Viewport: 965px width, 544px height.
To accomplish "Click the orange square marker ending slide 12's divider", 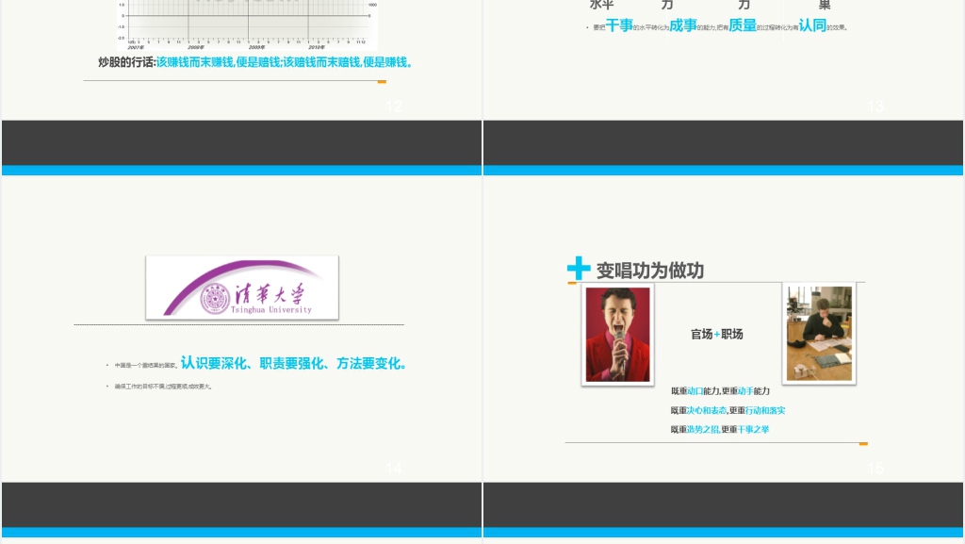I will [382, 82].
